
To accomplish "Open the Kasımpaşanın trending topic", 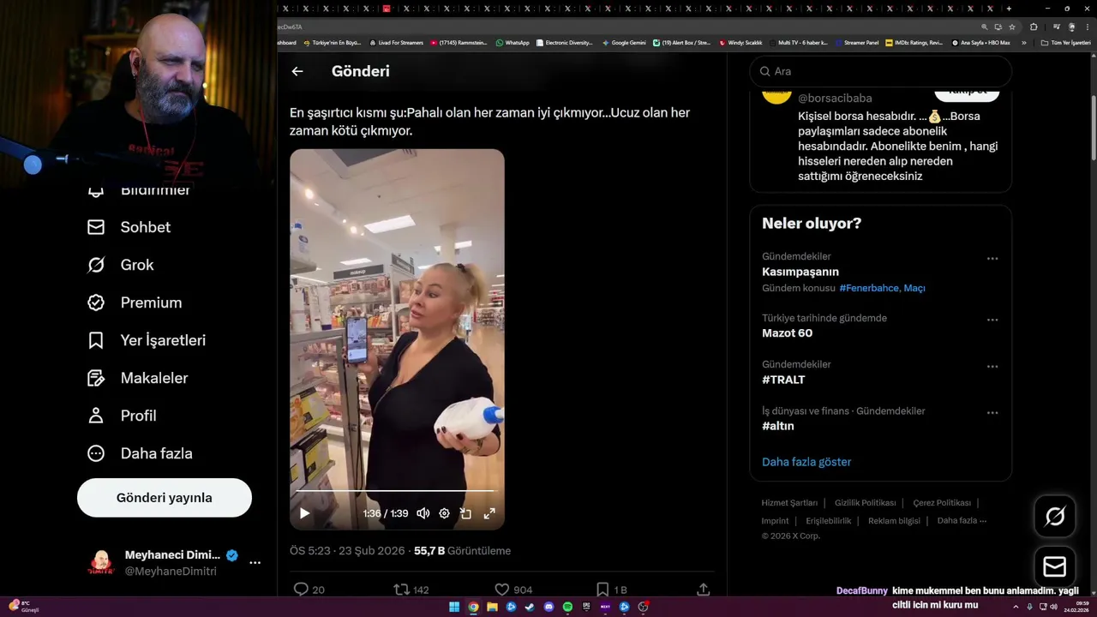I will click(x=800, y=272).
